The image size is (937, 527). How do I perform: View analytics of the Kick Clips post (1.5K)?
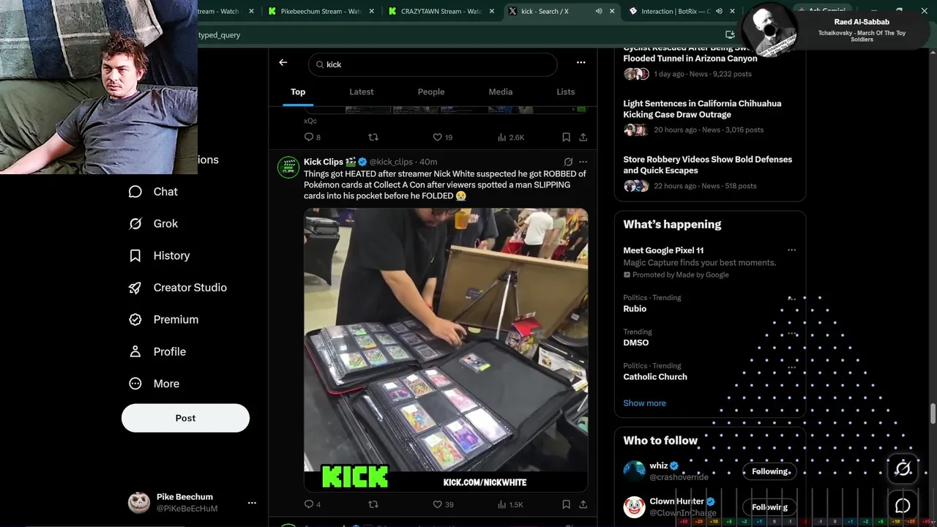click(510, 504)
